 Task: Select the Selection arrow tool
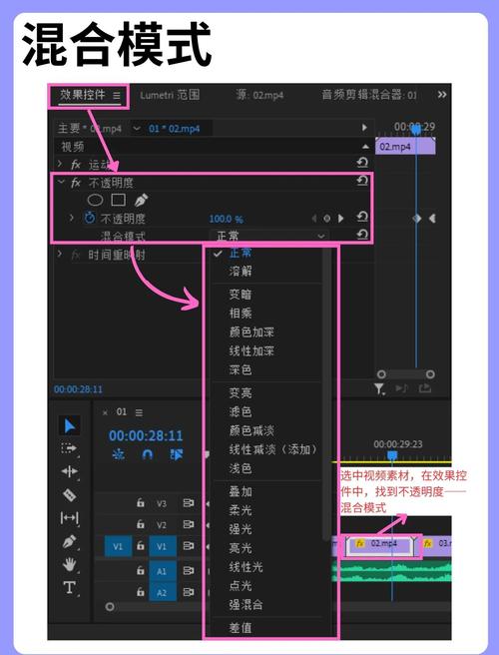click(x=70, y=426)
